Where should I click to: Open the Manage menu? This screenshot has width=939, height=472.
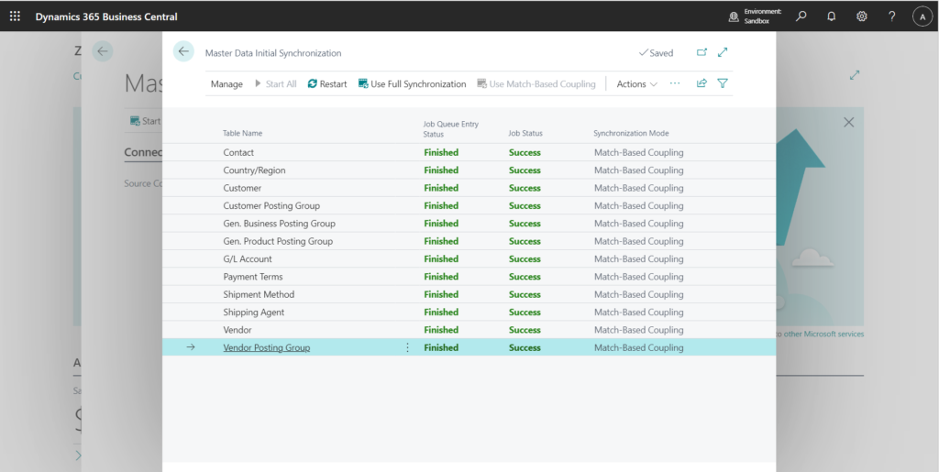[226, 83]
